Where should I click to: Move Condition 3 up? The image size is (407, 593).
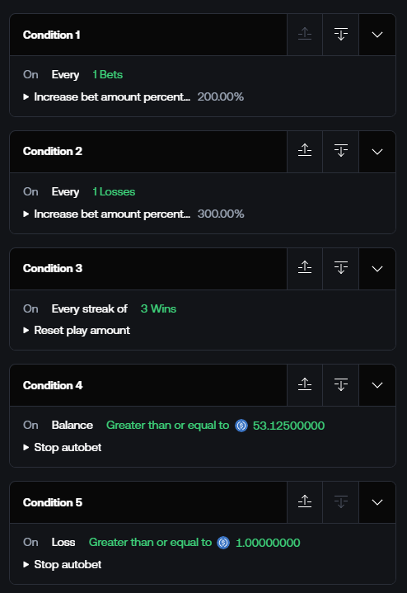click(x=305, y=269)
